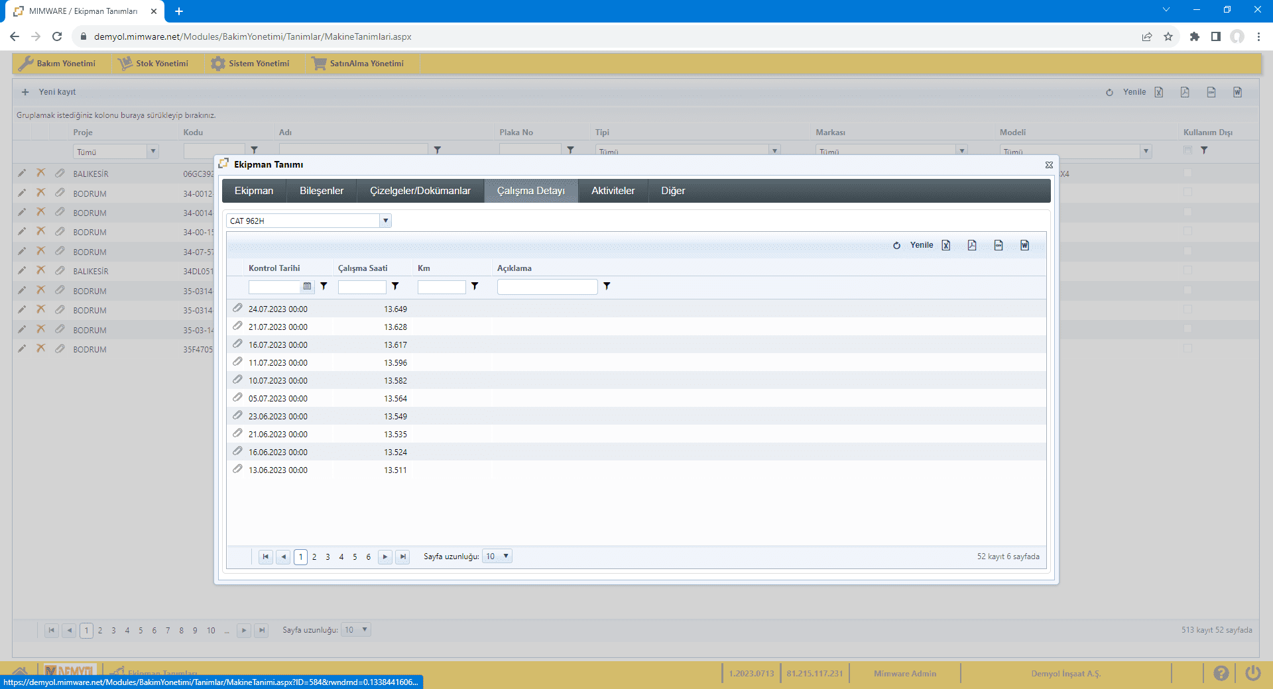Screen dimensions: 1273x689
Task: Bookmark this page with the star icon
Action: pyautogui.click(x=1168, y=36)
